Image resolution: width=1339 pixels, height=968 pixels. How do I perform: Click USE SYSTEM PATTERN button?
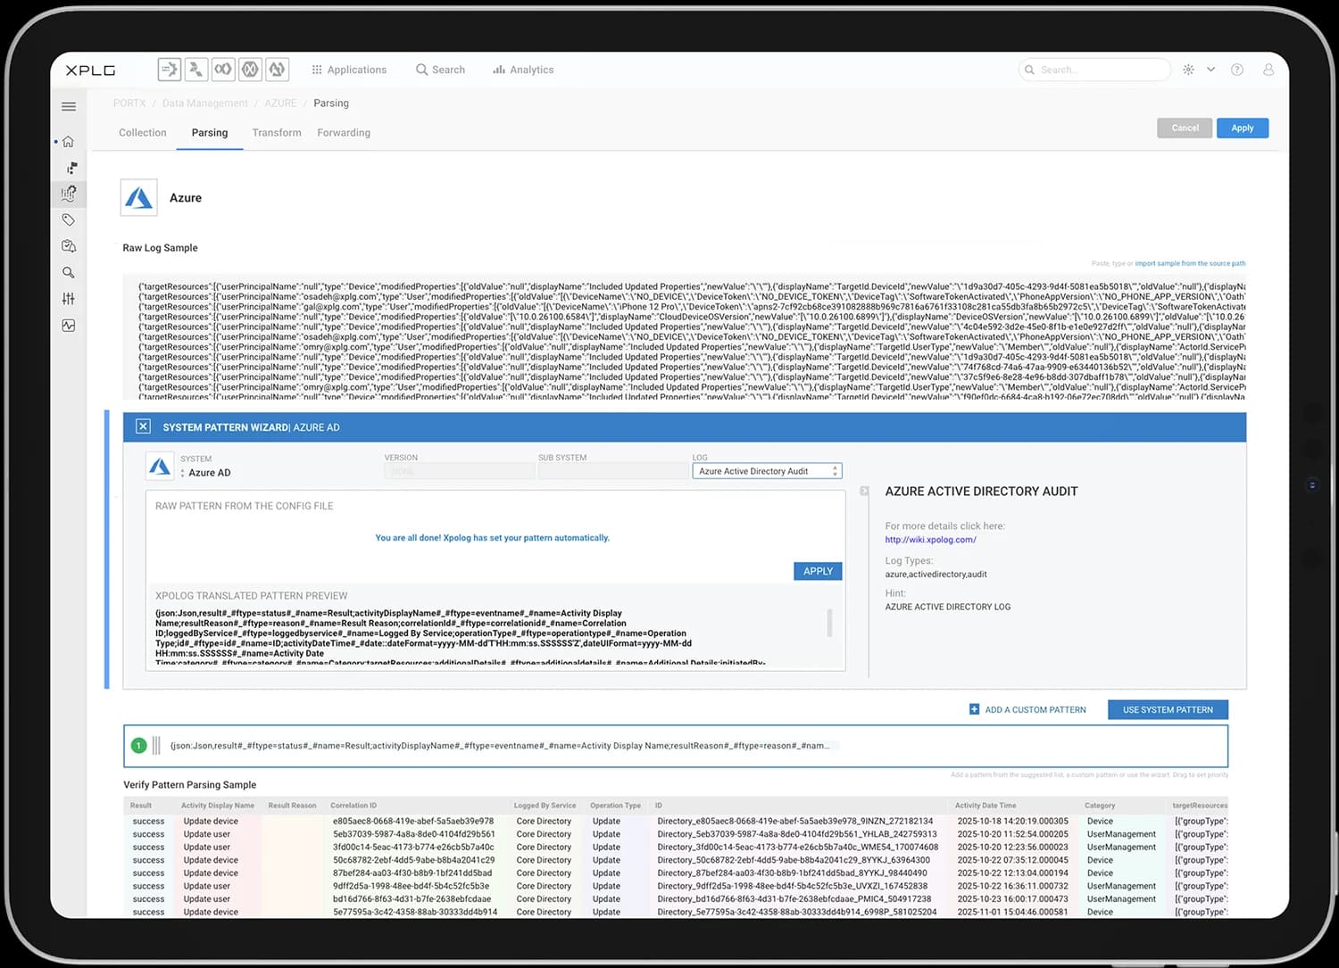[x=1168, y=710]
